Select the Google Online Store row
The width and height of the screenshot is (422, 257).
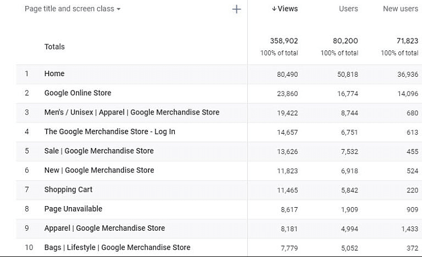pos(77,93)
